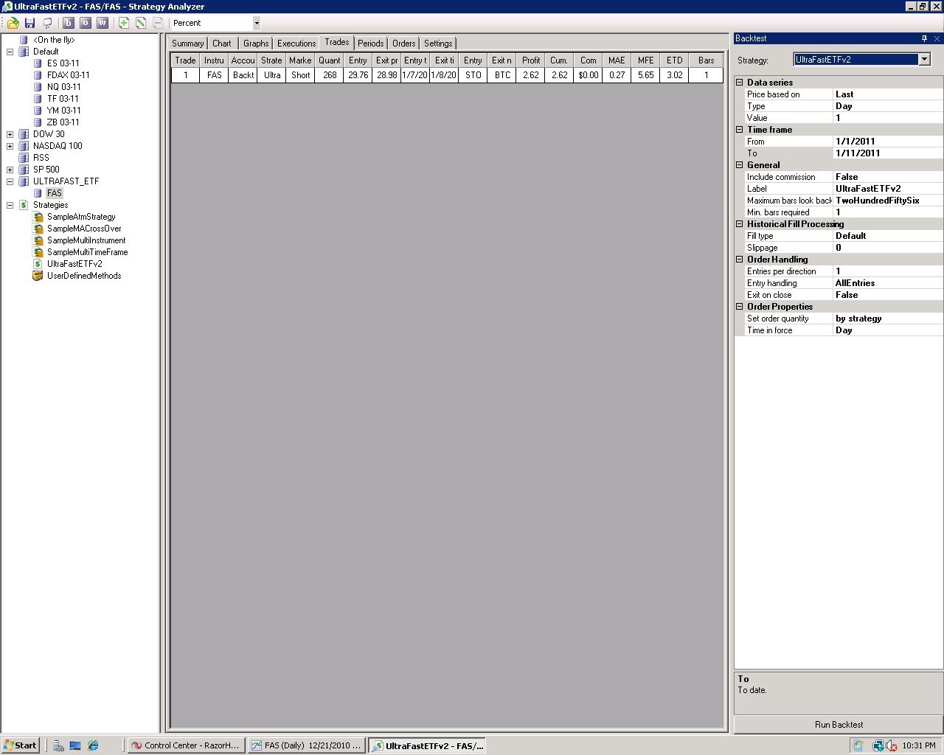Click the pencil Edit Strategy icon
Screen dimensions: 944x755
coord(141,23)
